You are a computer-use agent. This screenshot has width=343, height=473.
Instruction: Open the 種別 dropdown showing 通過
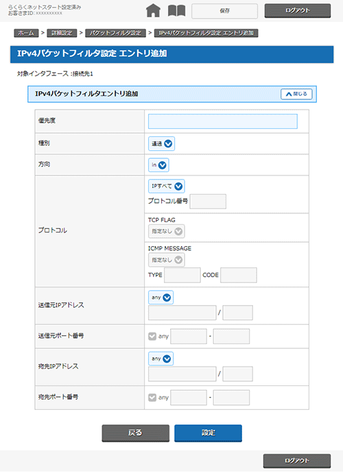coord(161,144)
